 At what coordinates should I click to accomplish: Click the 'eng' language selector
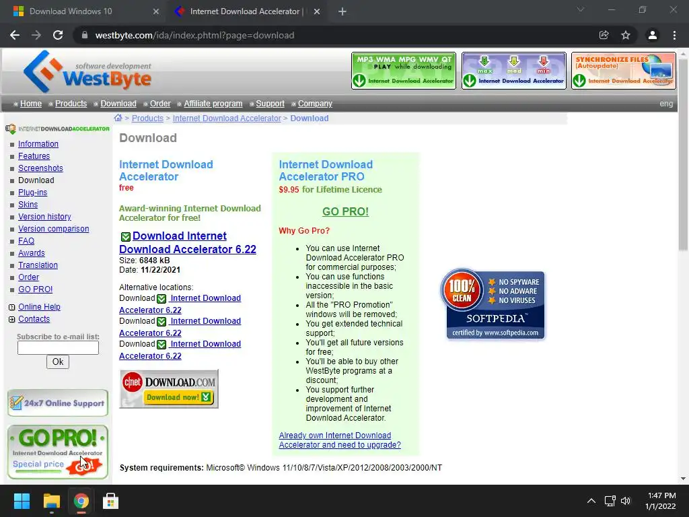666,104
